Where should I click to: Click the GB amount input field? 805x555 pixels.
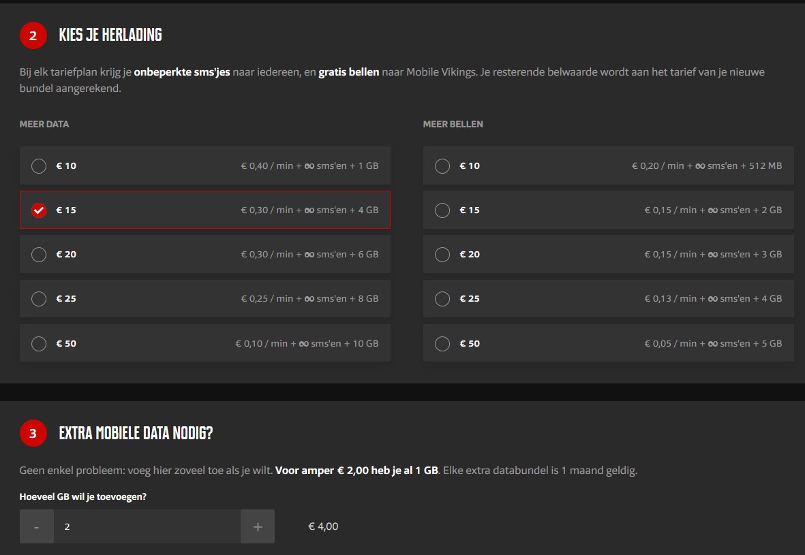click(x=147, y=526)
